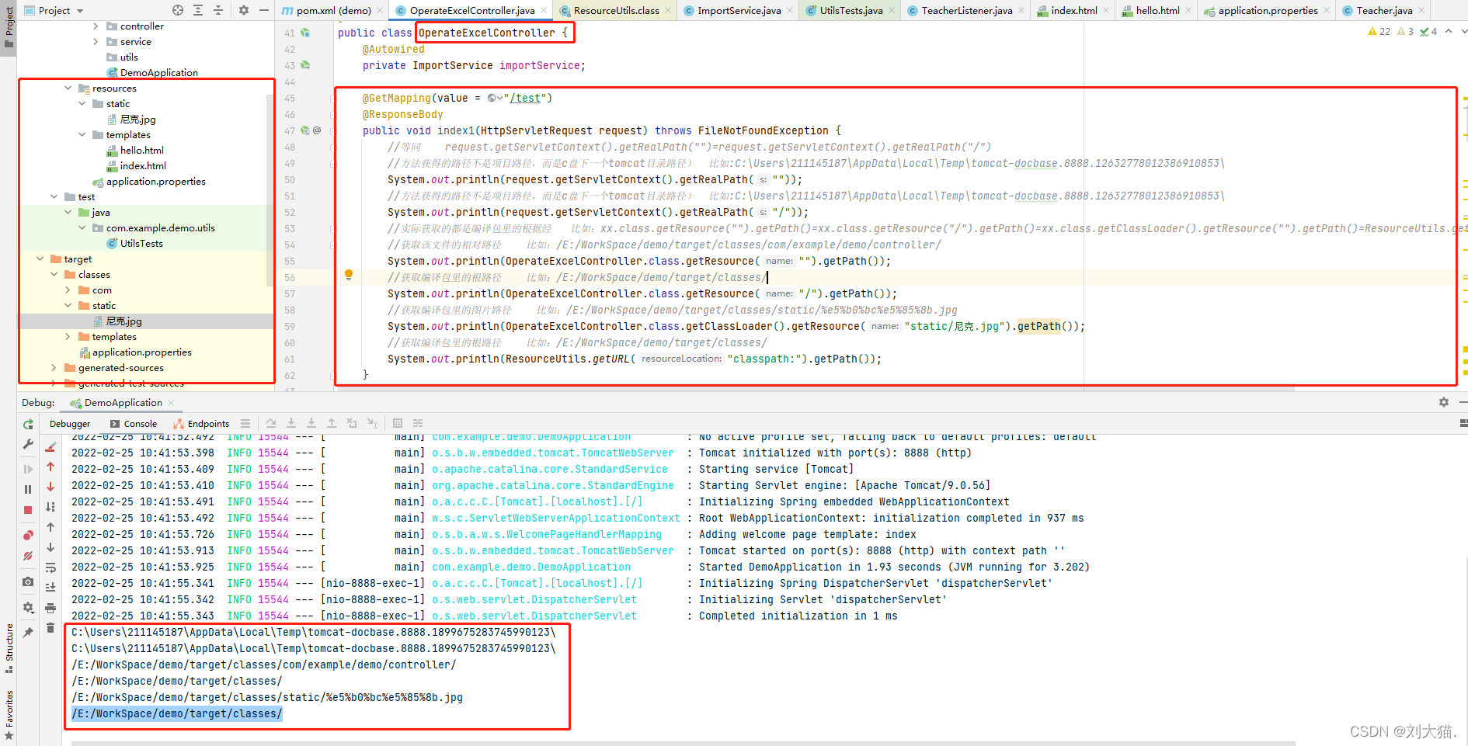Select UtilsTests class in project tree
The width and height of the screenshot is (1468, 746).
(141, 243)
